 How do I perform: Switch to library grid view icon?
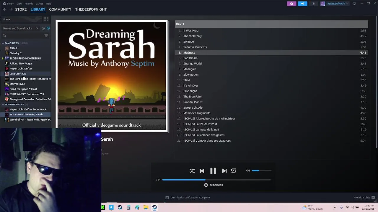[46, 19]
